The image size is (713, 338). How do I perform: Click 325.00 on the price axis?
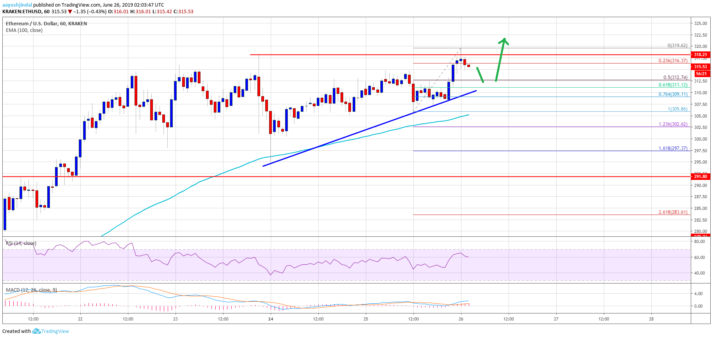[x=701, y=23]
